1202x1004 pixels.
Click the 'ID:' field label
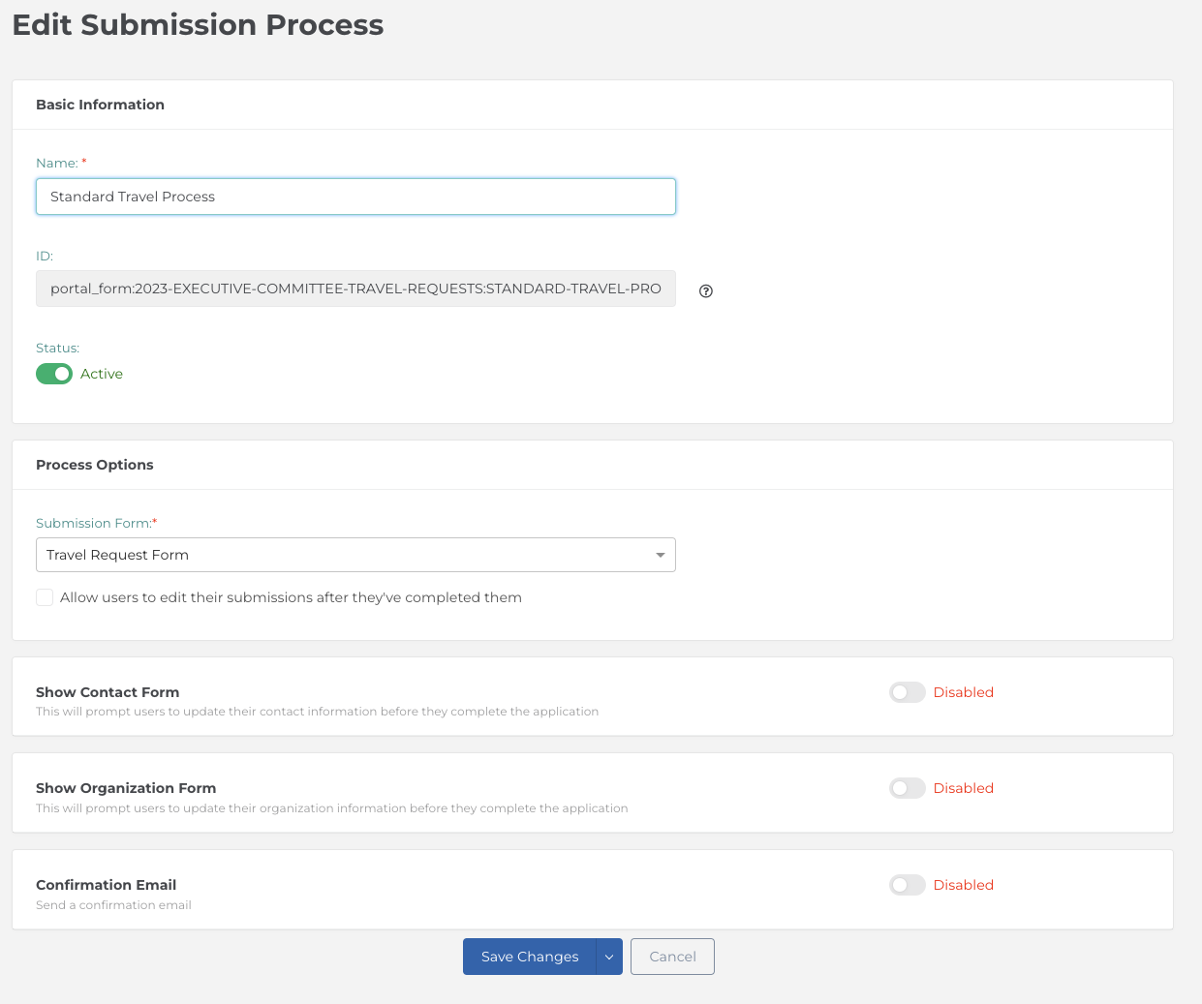(45, 256)
